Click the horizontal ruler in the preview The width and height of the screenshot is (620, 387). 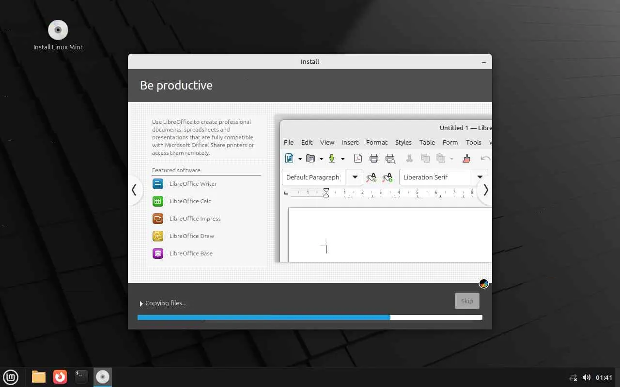(387, 193)
